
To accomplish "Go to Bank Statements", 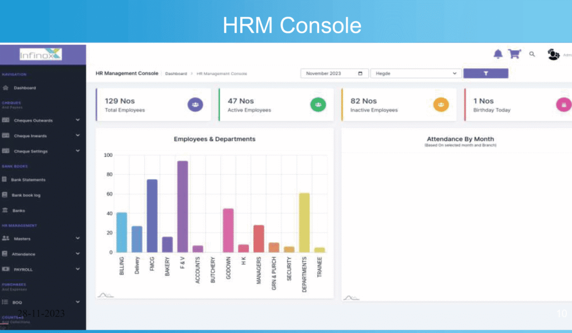I will tap(28, 180).
